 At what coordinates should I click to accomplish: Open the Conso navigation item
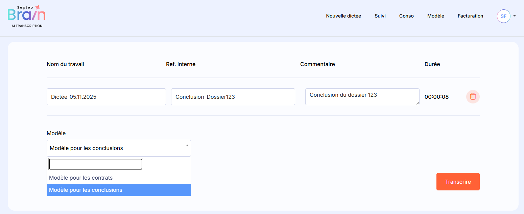point(406,16)
